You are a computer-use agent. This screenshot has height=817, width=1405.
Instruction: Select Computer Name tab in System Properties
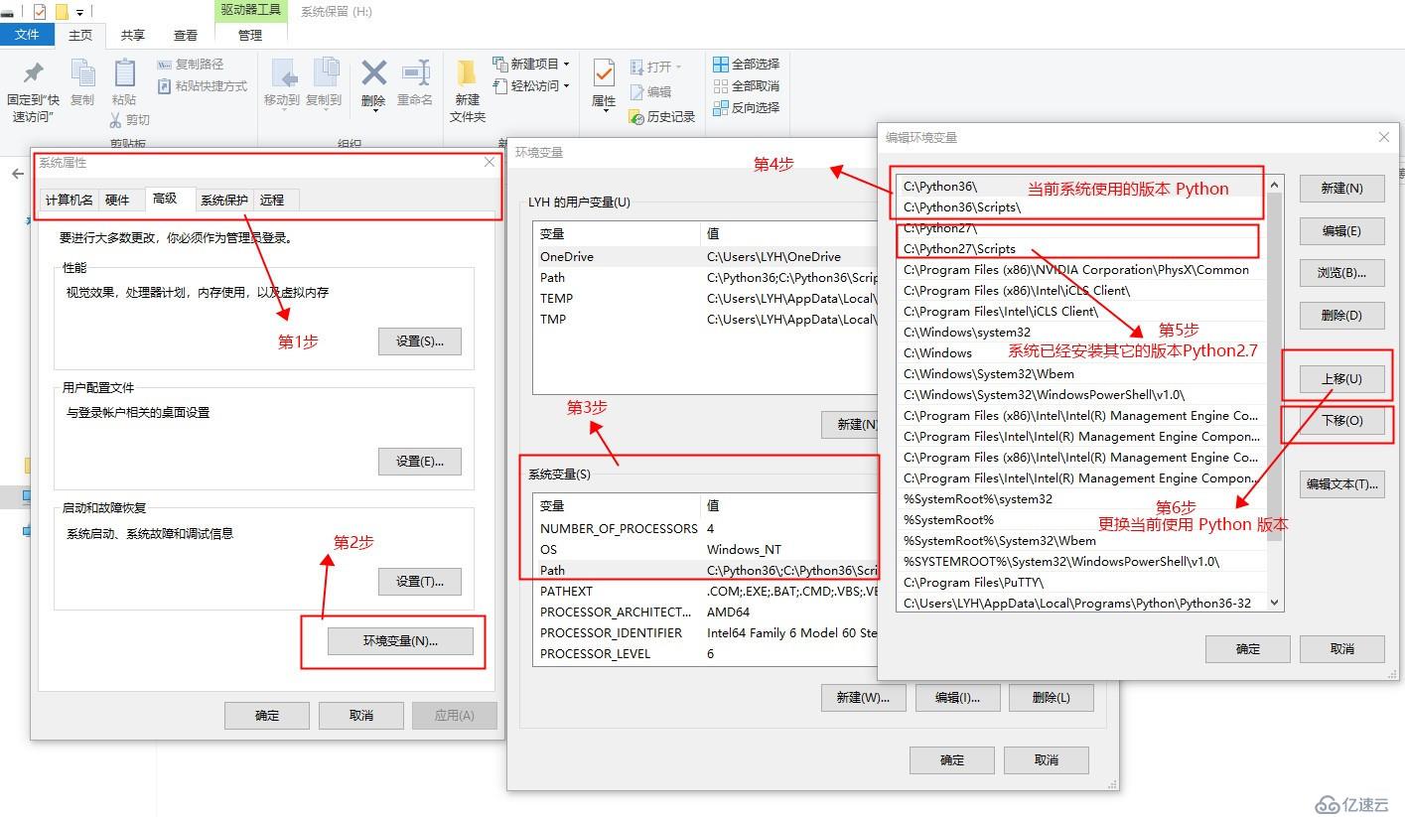tap(69, 200)
